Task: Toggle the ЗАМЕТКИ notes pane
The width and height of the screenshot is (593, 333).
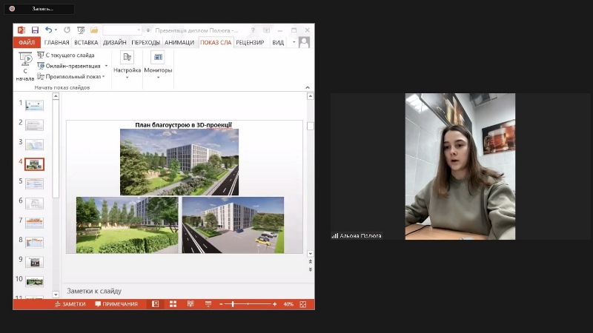Action: point(70,304)
